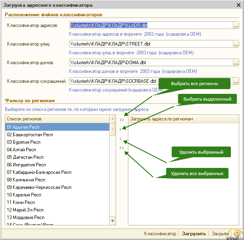Click the region list scrollbar thumb
The image size is (244, 240).
pyautogui.click(x=112, y=129)
